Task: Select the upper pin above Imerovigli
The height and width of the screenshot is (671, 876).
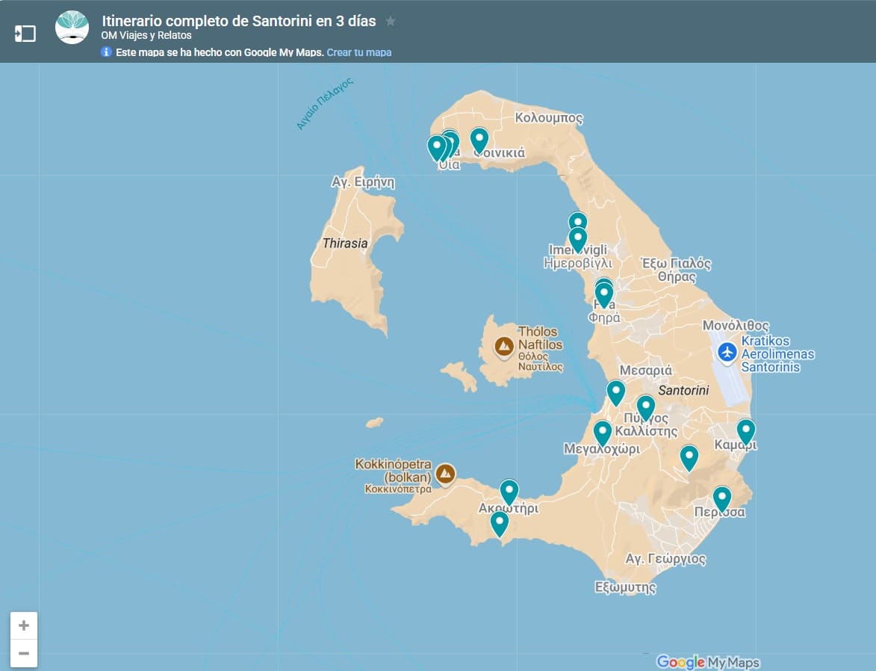Action: tap(578, 220)
